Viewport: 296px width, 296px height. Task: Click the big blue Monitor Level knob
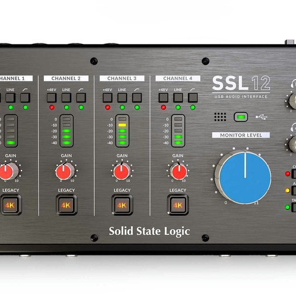pos(245,178)
